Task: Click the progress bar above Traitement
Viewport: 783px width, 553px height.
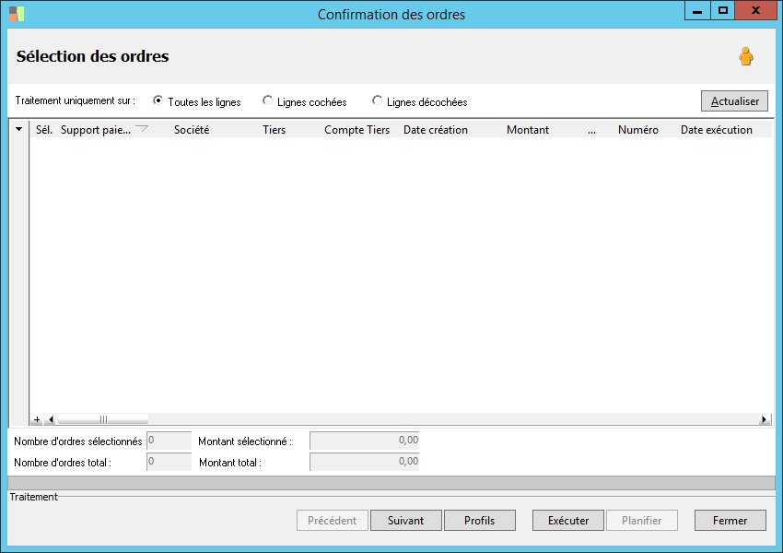Action: [x=391, y=483]
